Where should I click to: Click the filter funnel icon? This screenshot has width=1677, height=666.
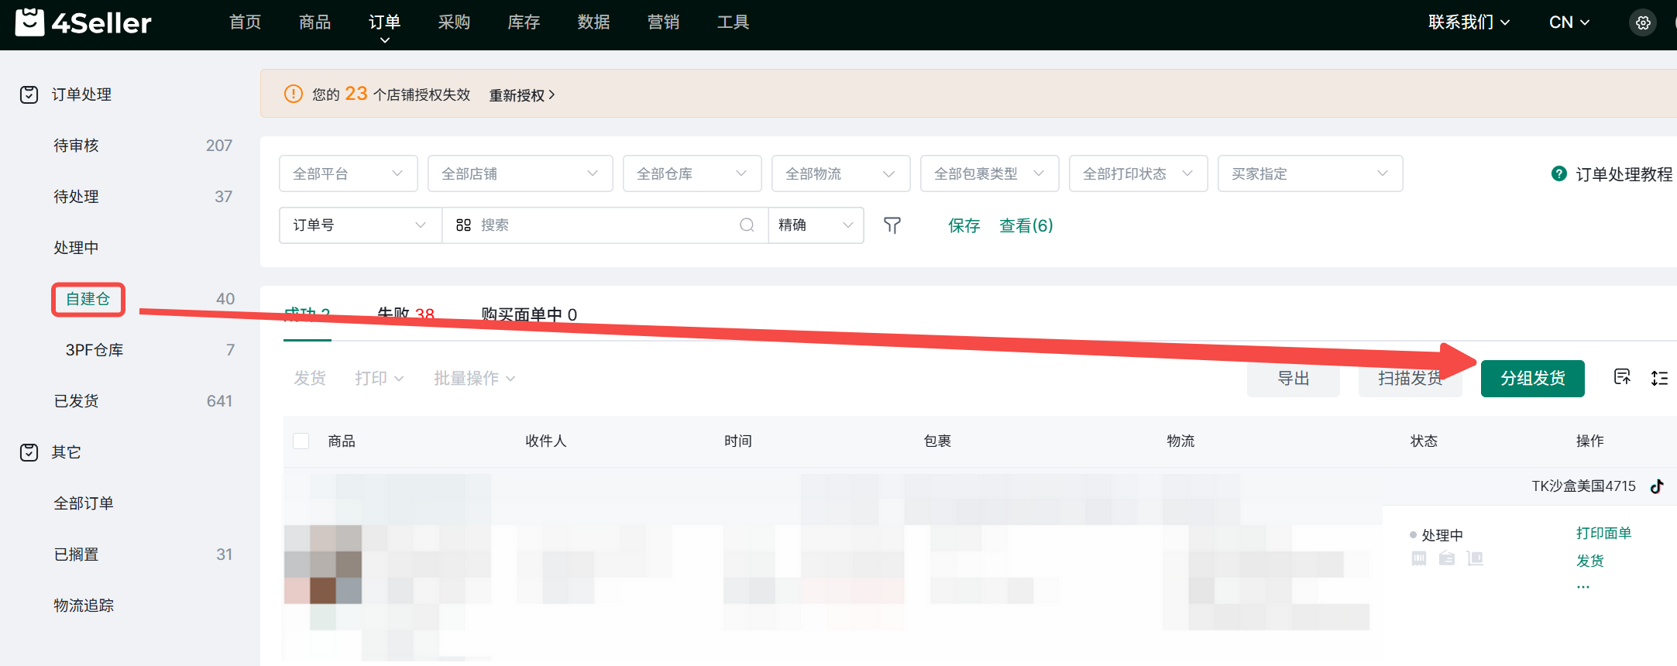point(892,225)
